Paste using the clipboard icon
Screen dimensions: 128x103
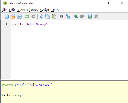[54, 16]
